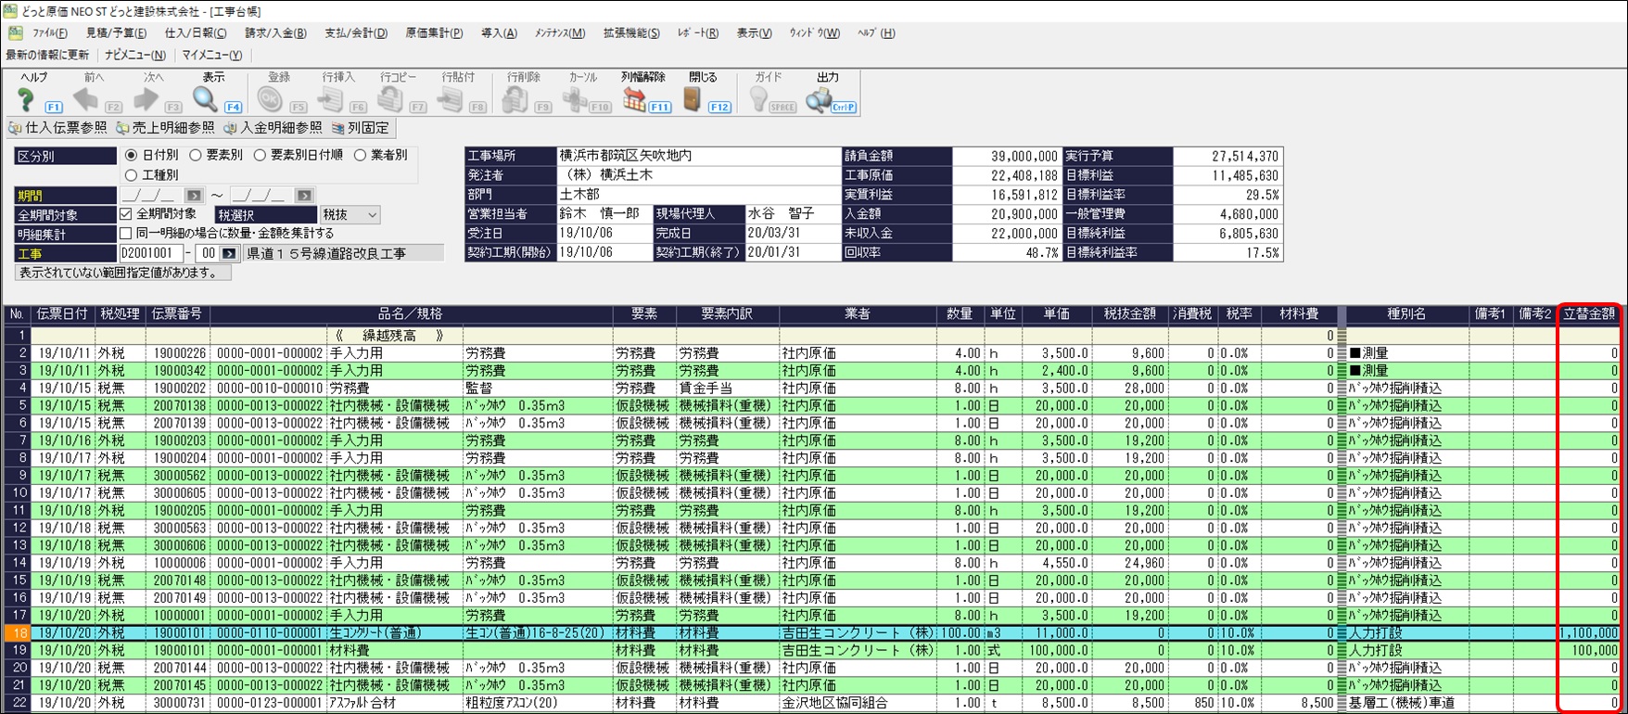Select the 業者別 radio button

pos(360,156)
